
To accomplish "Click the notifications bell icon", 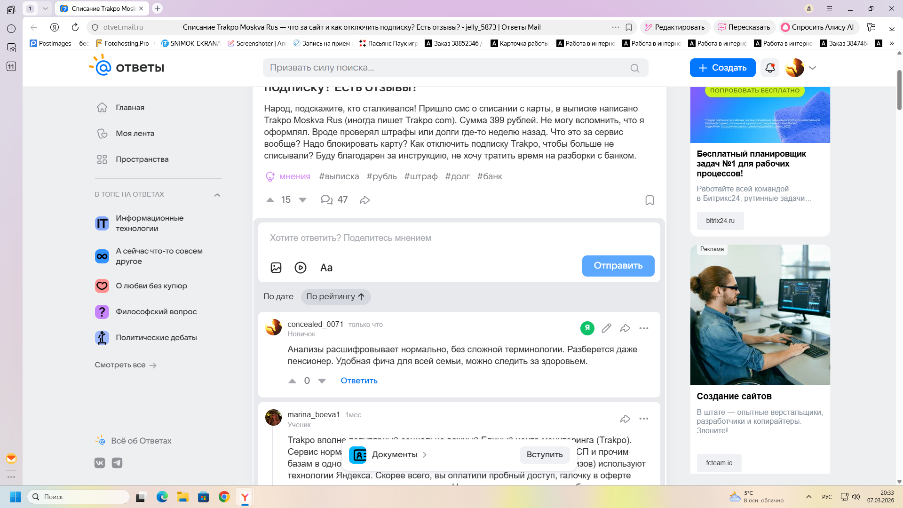I will click(x=770, y=68).
